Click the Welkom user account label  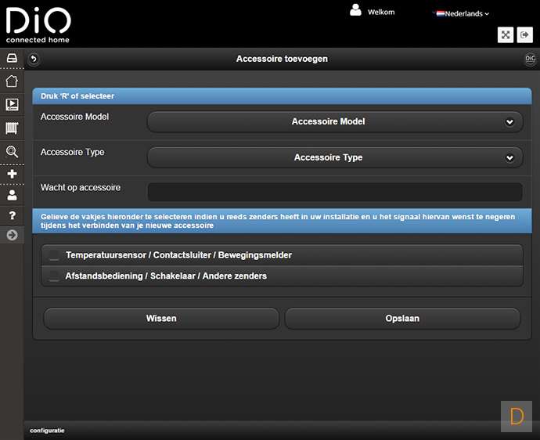(x=381, y=12)
